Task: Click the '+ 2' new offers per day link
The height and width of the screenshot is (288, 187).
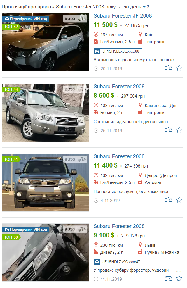Action: 146,7
